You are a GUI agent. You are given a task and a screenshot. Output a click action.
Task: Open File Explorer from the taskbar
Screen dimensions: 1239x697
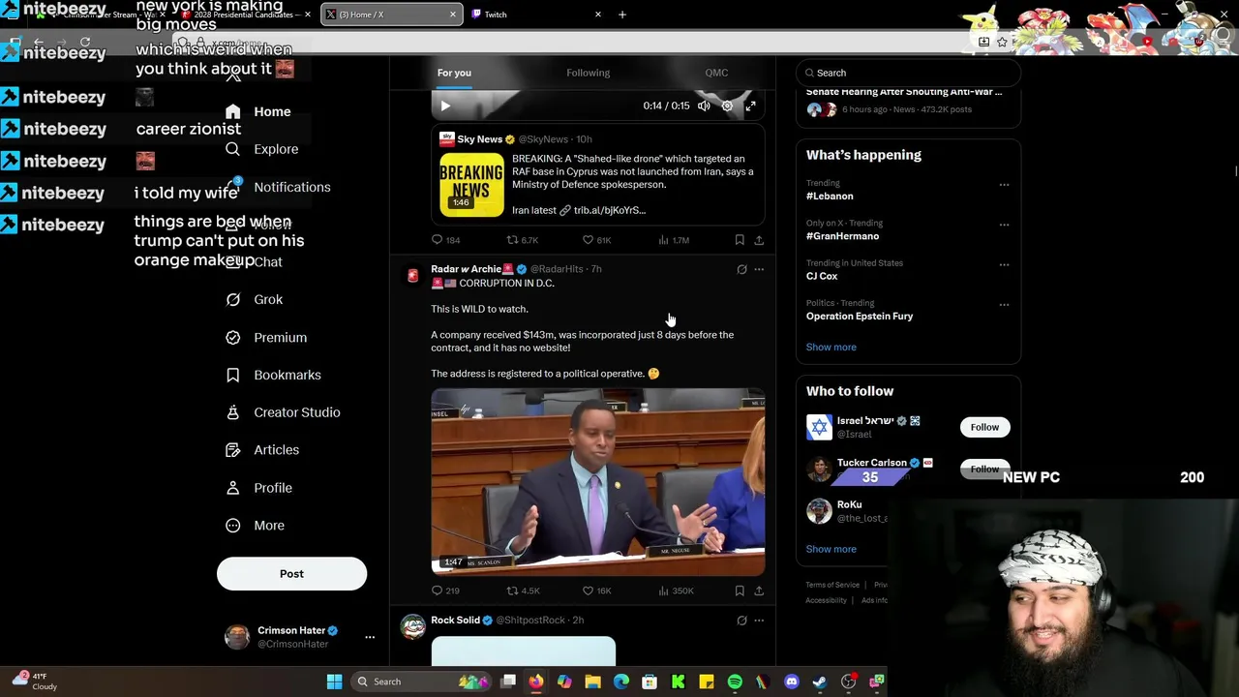(592, 682)
